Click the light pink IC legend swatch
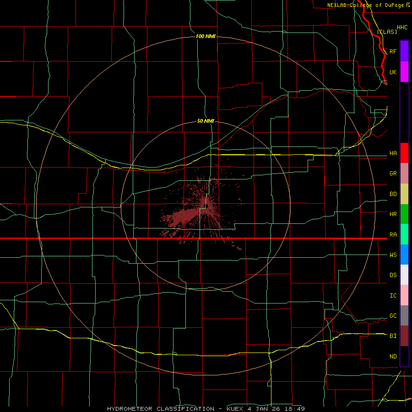Viewport: 412px width, 412px height. (404, 295)
